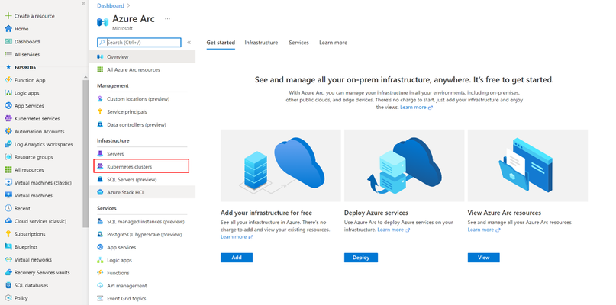The height and width of the screenshot is (305, 616).
Task: Click the Function App lightning icon
Action: (8, 80)
